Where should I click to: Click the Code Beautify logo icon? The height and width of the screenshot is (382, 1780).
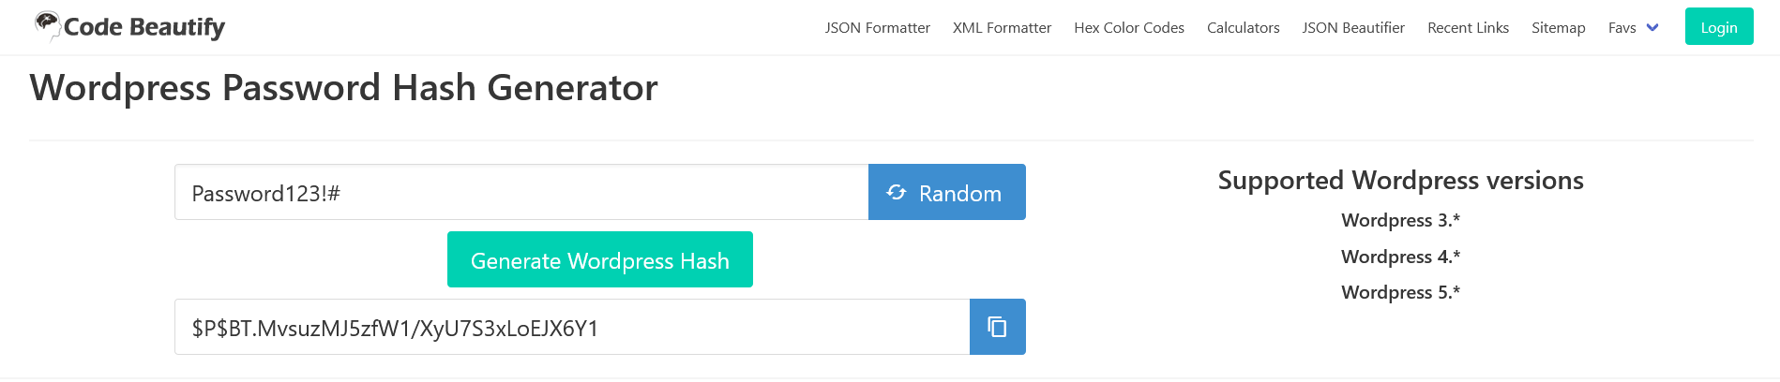tap(47, 26)
